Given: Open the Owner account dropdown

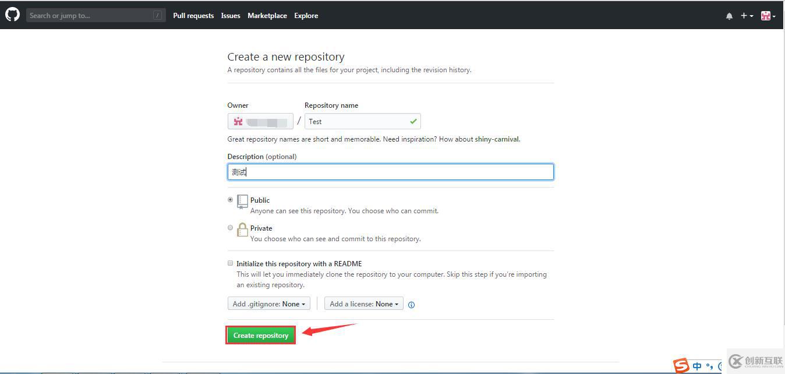Looking at the screenshot, I should pyautogui.click(x=260, y=121).
